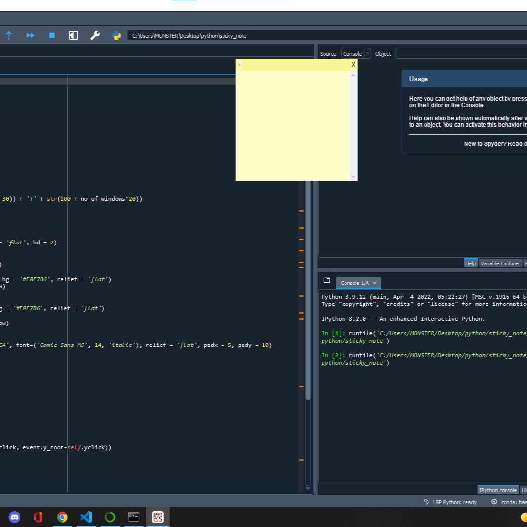527x527 pixels.
Task: Click the "New to Spyder? Read o" text
Action: click(495, 144)
